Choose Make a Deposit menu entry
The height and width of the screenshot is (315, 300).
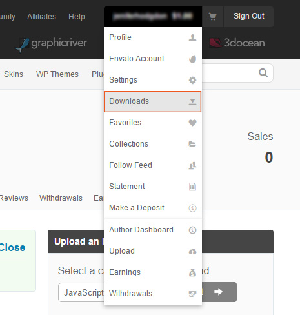153,208
